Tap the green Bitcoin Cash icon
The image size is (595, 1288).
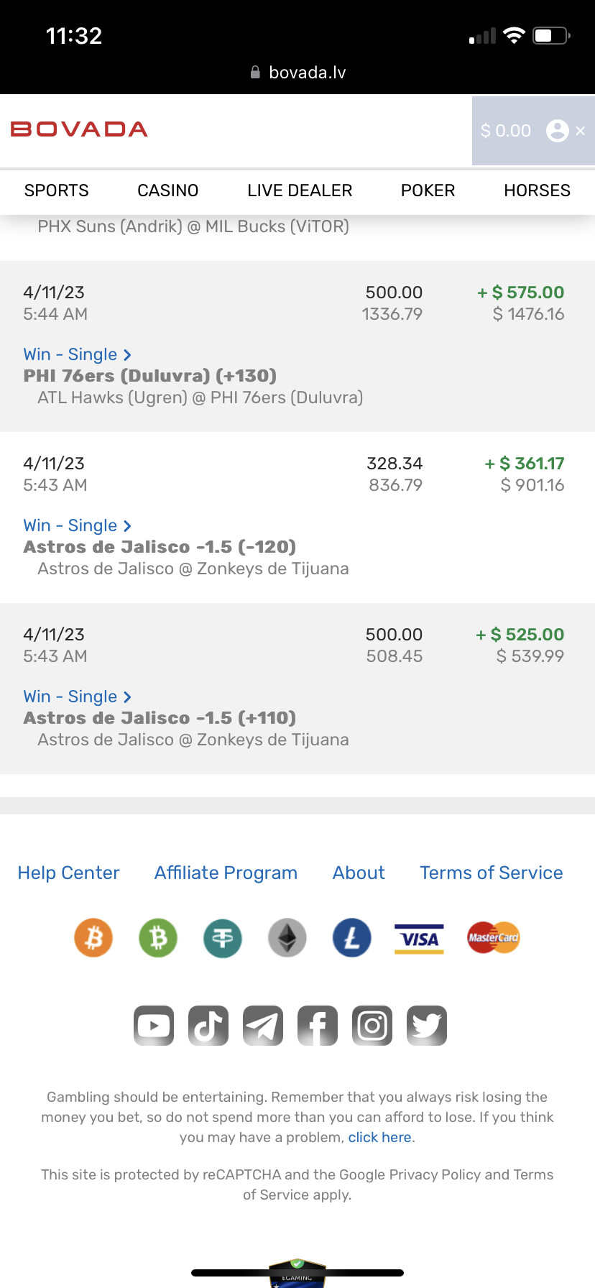pyautogui.click(x=158, y=938)
